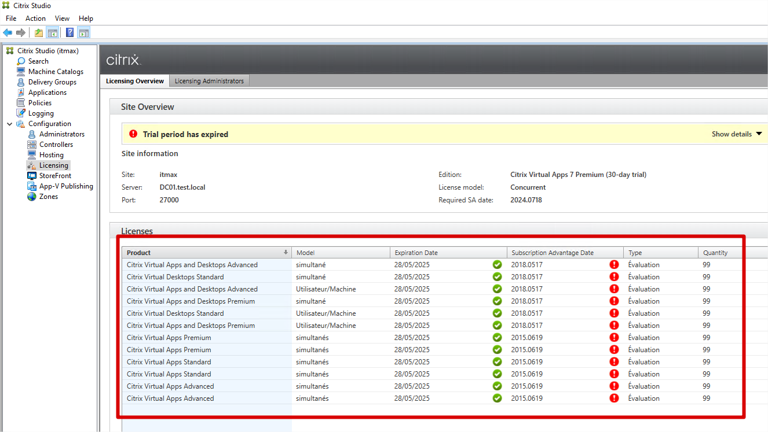Select the Policies tree icon
Image resolution: width=768 pixels, height=432 pixels.
tap(21, 103)
